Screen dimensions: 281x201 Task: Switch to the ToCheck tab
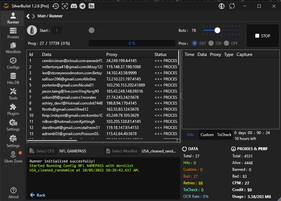[224, 135]
